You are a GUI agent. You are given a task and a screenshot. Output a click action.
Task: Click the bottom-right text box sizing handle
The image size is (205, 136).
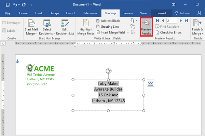[x=144, y=111]
